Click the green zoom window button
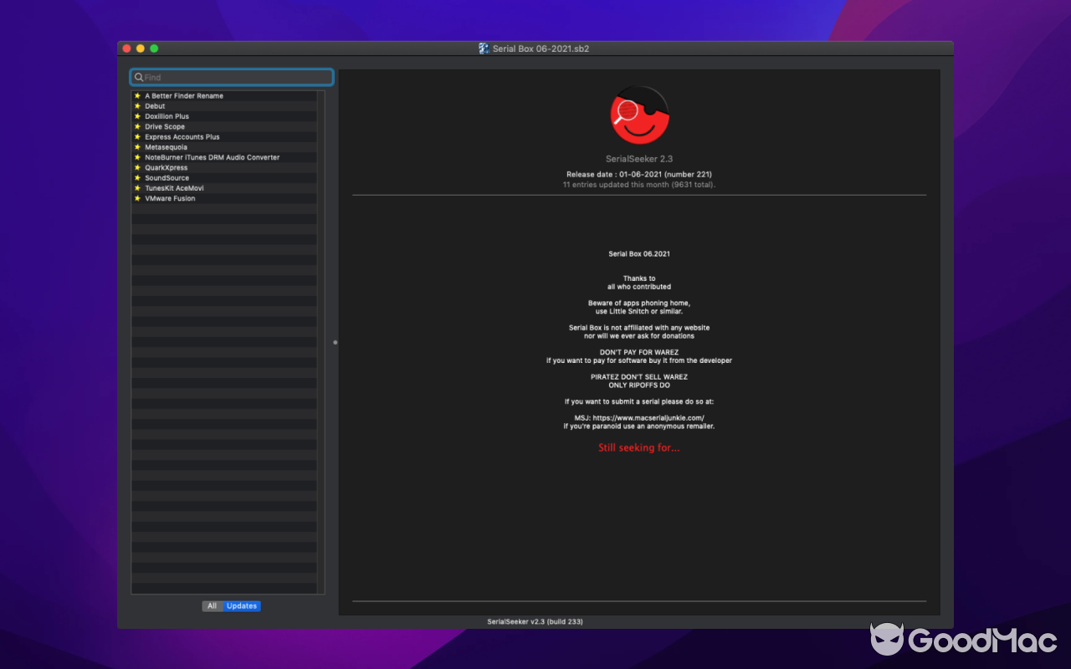Viewport: 1071px width, 669px height. pos(154,49)
